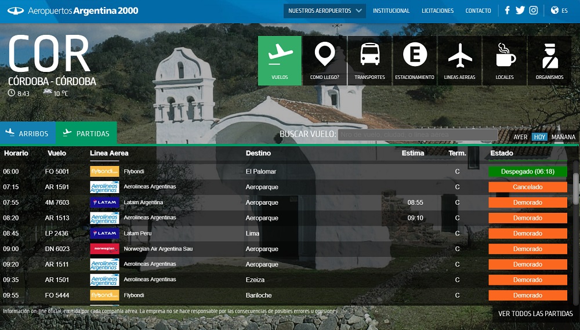
Task: Click the Norwegian Air Argentina Sau airline name
Action: pyautogui.click(x=158, y=249)
